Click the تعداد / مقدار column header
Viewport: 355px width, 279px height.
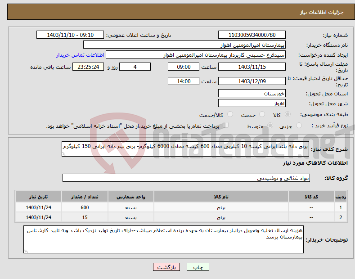click(85, 197)
